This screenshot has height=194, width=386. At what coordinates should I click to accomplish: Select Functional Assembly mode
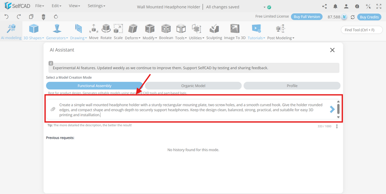(x=95, y=86)
